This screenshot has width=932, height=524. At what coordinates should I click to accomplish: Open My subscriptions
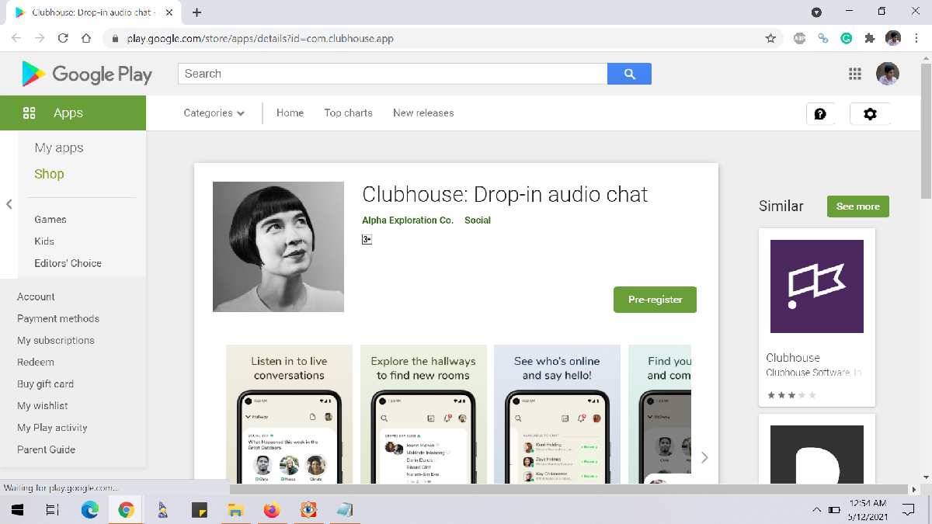click(x=56, y=340)
